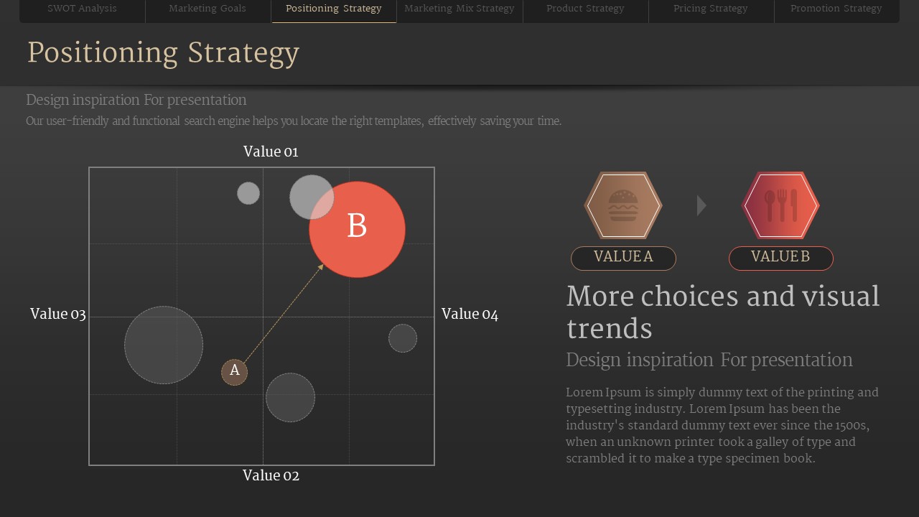Open the Product Strategy tab
Image resolution: width=919 pixels, height=517 pixels.
pos(585,9)
